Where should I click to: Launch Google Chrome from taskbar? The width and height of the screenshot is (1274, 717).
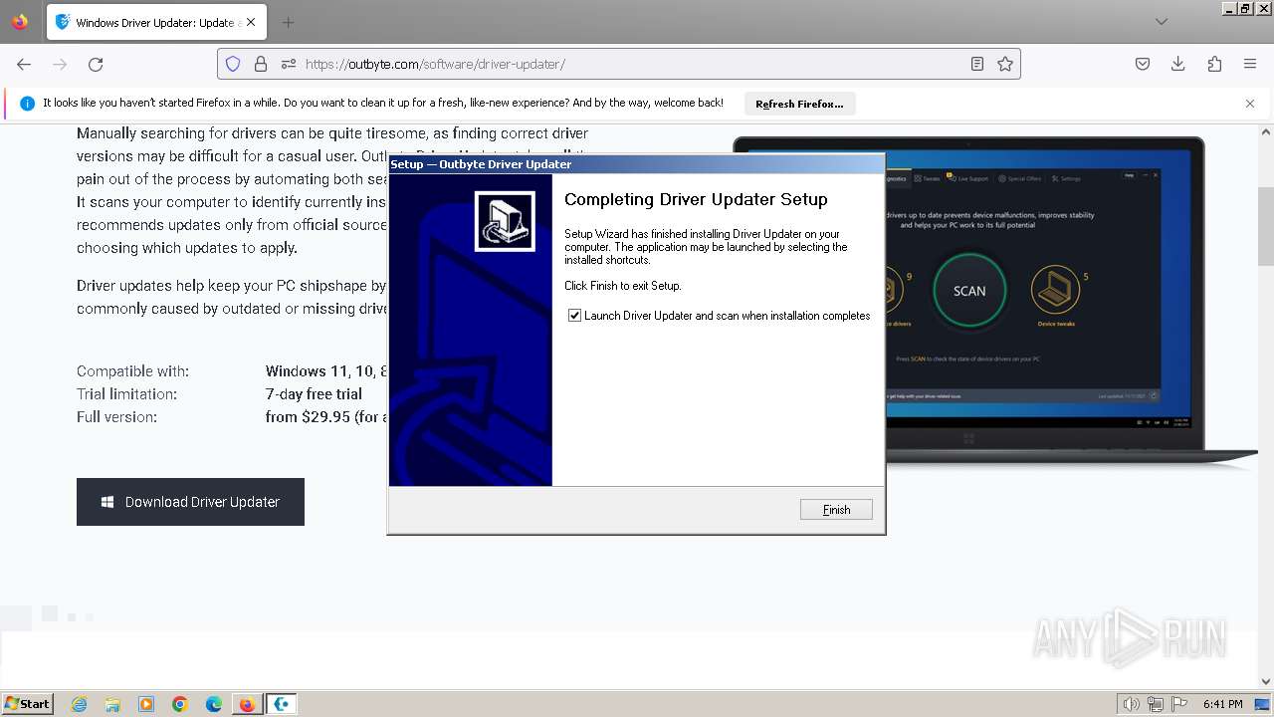(x=180, y=704)
